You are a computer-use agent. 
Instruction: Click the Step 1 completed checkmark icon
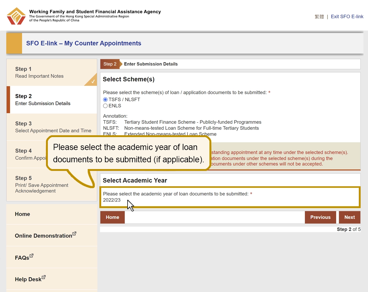(93, 82)
